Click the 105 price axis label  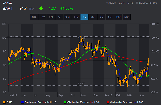coord(4,24)
